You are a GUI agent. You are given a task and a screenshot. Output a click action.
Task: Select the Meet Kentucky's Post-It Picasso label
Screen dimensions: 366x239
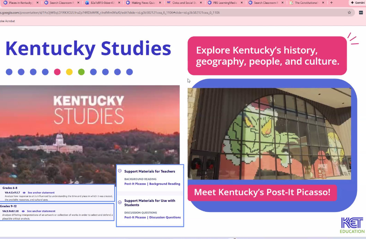[x=262, y=193]
